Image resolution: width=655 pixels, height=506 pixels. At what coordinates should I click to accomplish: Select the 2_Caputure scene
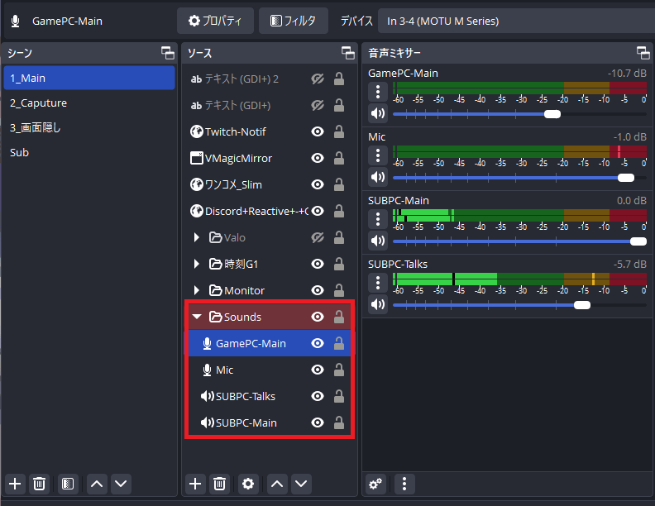(89, 103)
